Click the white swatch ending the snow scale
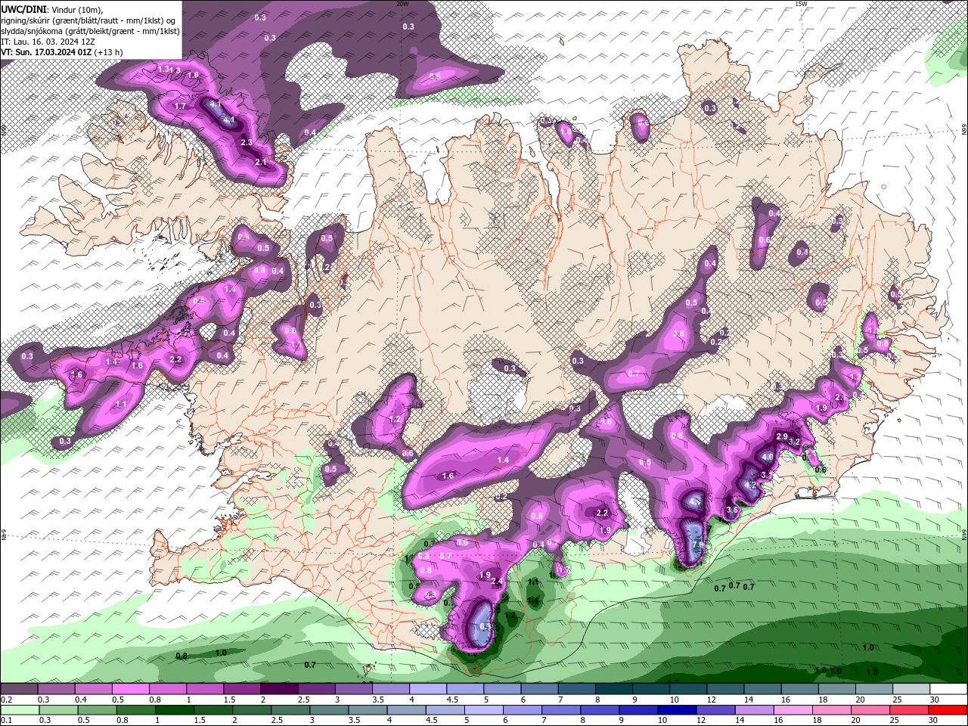968x726 pixels. click(948, 690)
